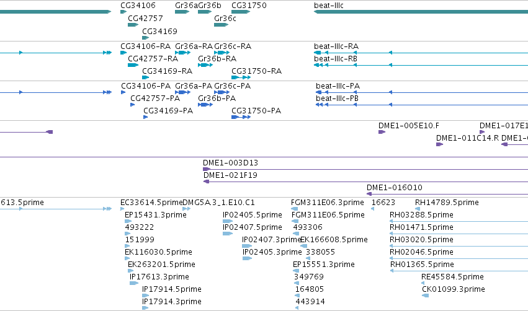Click the CG34106-PA protein feature
Viewport: 528px width, 311px height.
(123, 92)
